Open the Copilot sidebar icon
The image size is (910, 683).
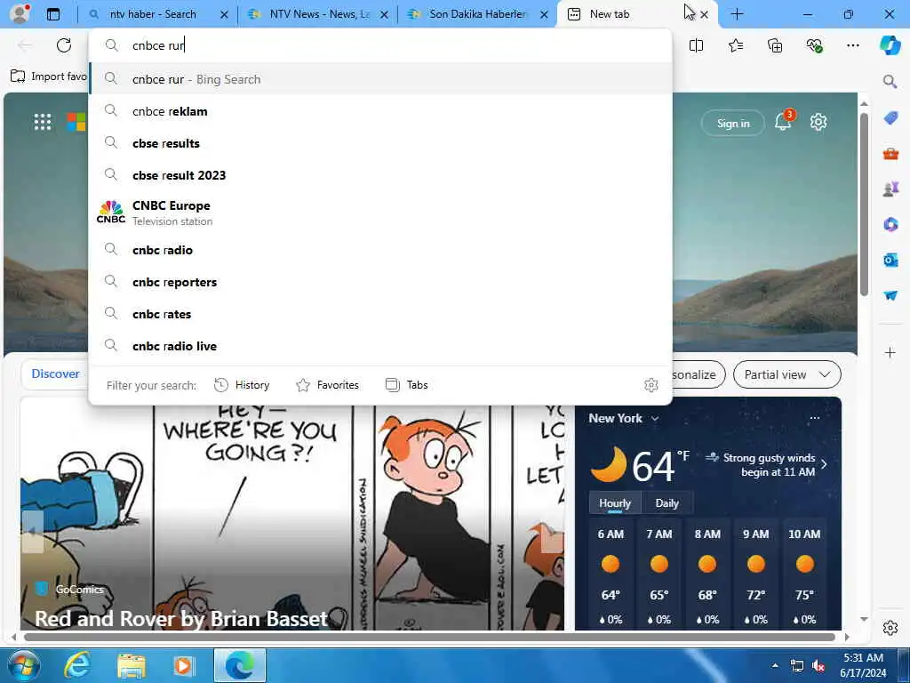tap(890, 45)
